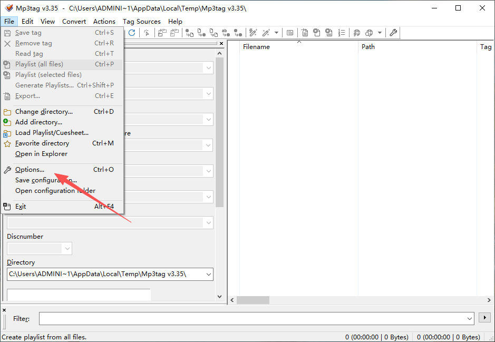This screenshot has width=495, height=342.
Task: Open the Actions toolbar dropdown arrow
Action: pos(276,33)
